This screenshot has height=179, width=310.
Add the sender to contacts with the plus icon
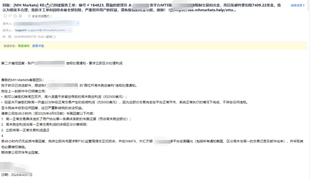[77, 23]
